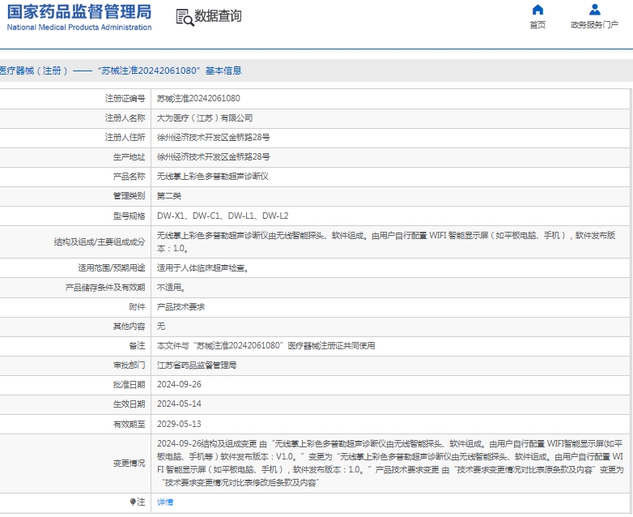633x517 pixels.
Task: Click the 首页 home icon
Action: (537, 9)
